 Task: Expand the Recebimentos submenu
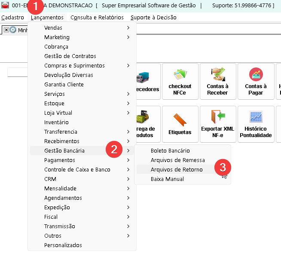pos(82,141)
